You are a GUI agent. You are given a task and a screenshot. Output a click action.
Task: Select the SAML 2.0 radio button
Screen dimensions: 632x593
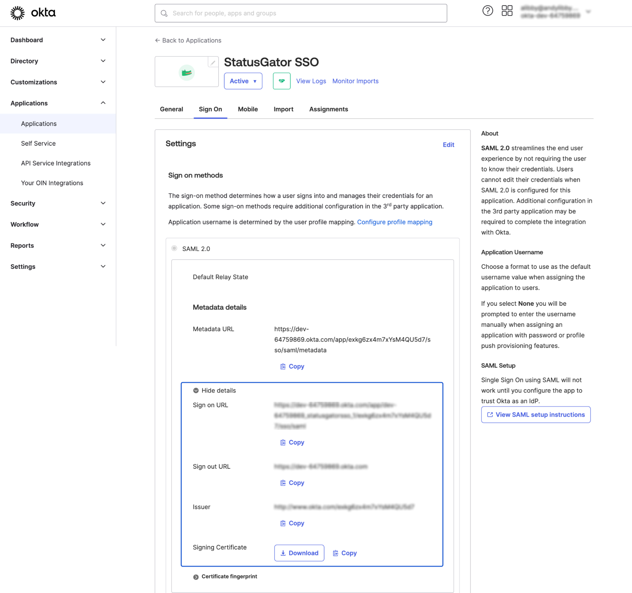[x=174, y=248]
